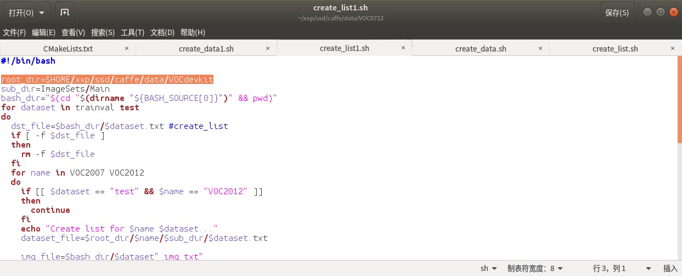Open the 文件(F) menu
This screenshot has width=682, height=276.
14,32
